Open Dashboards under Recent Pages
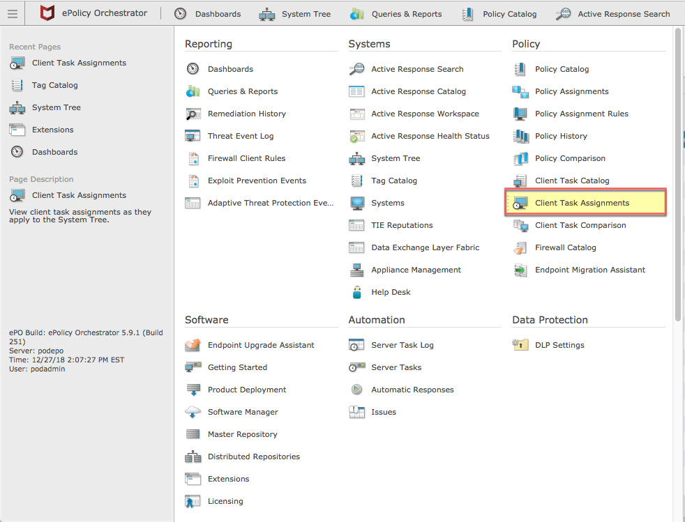685x522 pixels. [54, 152]
